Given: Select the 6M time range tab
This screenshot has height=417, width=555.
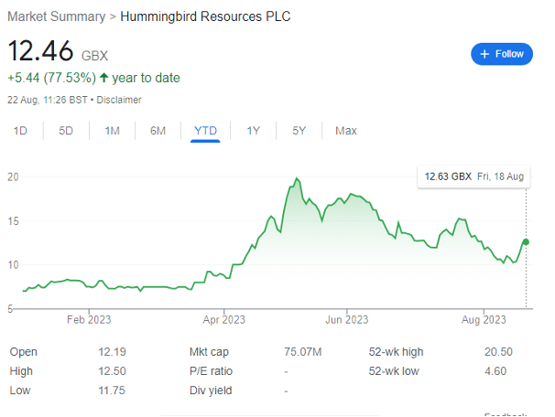Looking at the screenshot, I should 158,131.
